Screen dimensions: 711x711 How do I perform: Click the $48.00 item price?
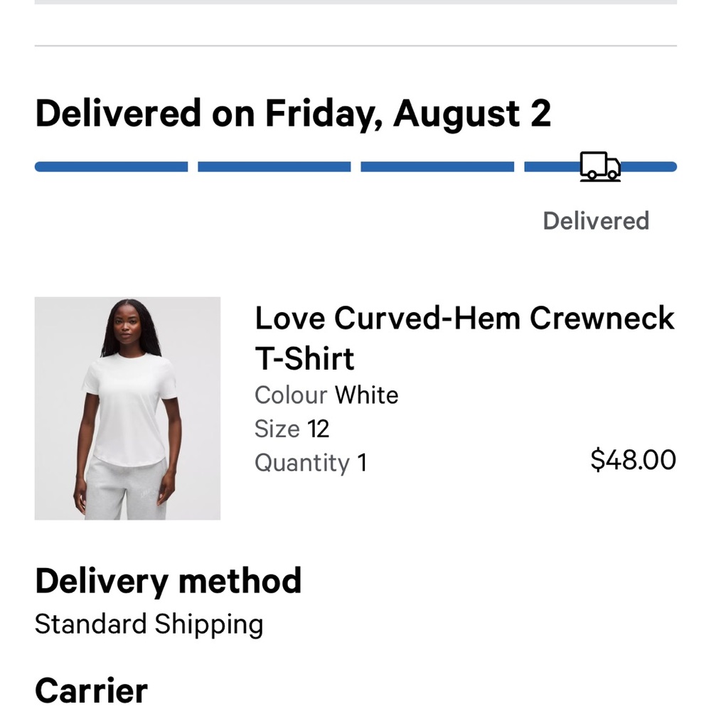coord(633,460)
